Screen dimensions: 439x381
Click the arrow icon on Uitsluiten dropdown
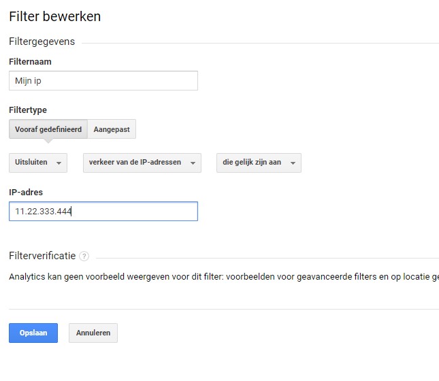pyautogui.click(x=59, y=163)
